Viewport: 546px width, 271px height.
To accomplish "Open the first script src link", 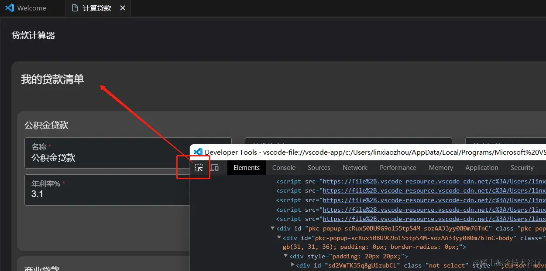I will click(x=434, y=181).
